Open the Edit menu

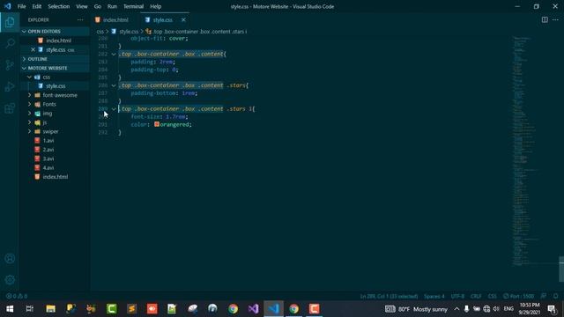point(36,6)
